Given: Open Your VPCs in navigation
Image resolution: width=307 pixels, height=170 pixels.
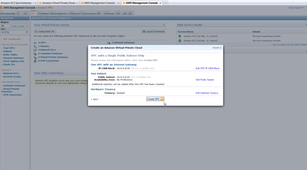Looking at the screenshot, I should (x=9, y=48).
